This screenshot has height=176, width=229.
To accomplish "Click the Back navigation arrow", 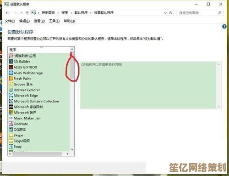I will [x=7, y=13].
